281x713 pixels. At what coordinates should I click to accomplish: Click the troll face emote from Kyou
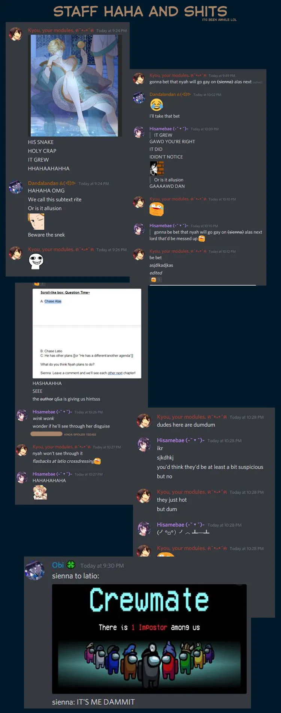36,262
